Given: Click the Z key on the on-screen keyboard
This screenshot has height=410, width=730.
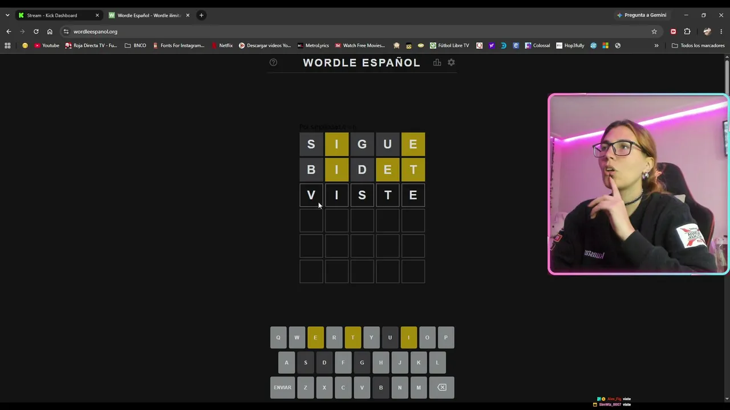Looking at the screenshot, I should 305,387.
